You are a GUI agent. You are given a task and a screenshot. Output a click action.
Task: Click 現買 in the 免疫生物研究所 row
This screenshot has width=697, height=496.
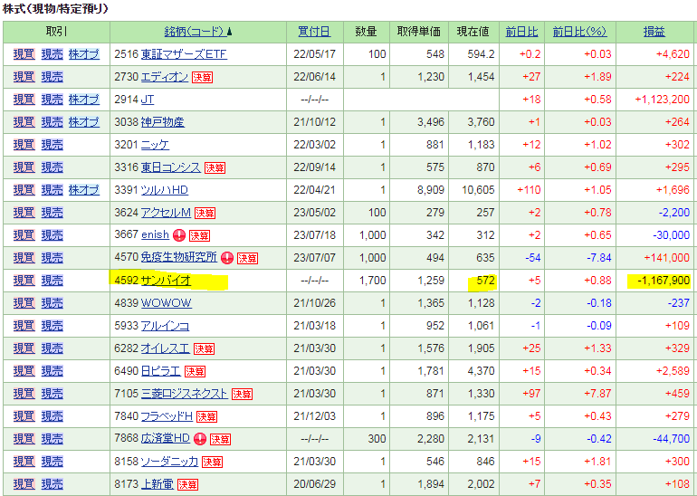tap(24, 258)
